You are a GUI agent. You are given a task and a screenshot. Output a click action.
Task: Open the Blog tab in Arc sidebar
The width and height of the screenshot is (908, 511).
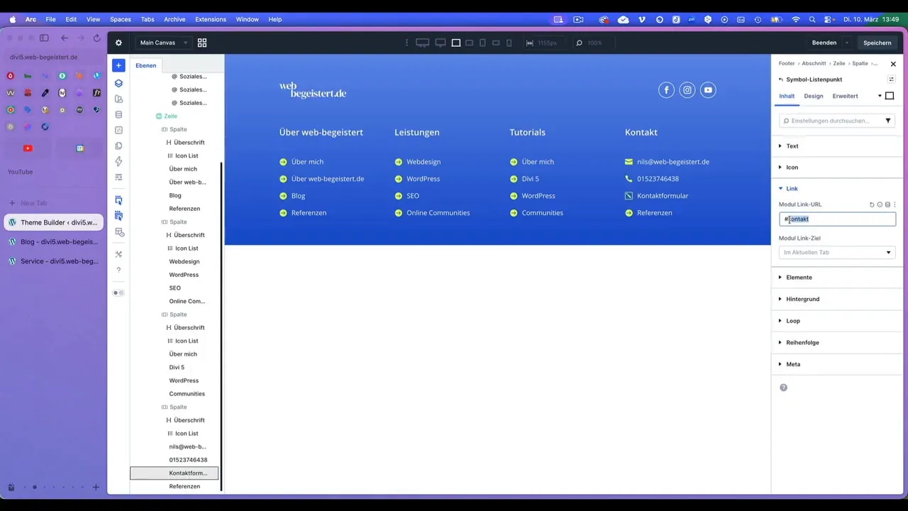coord(54,242)
